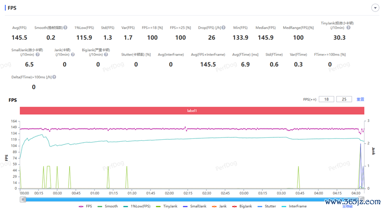
Task: Collapse the FPS section with the top-right arrow
Action: (x=375, y=8)
